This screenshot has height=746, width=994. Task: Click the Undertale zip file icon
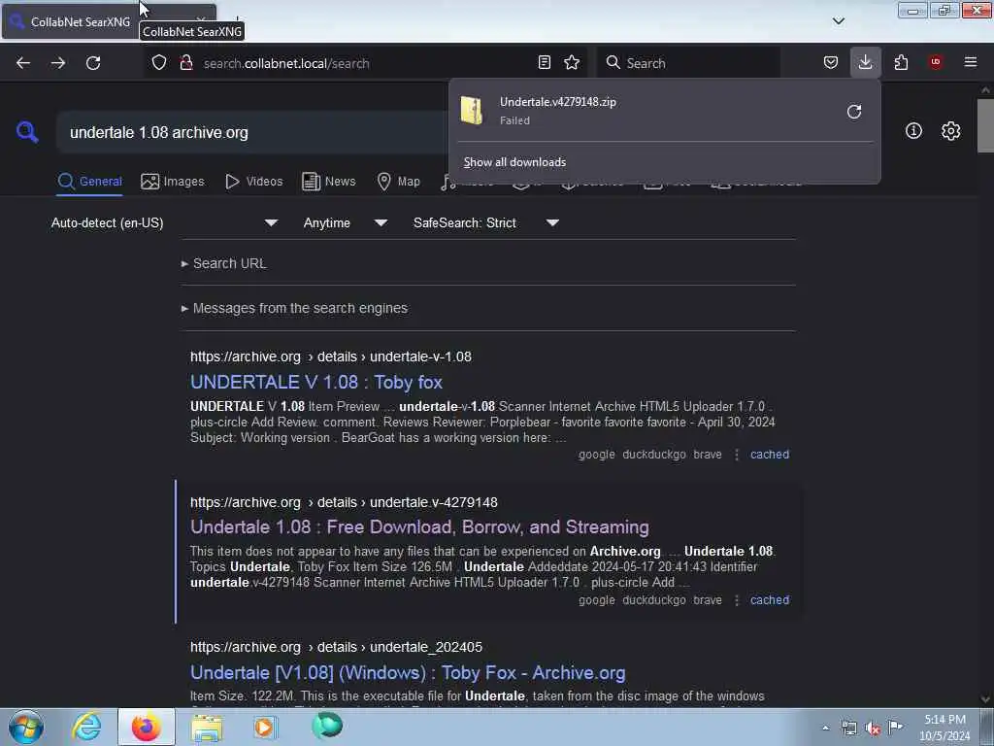[x=472, y=111]
